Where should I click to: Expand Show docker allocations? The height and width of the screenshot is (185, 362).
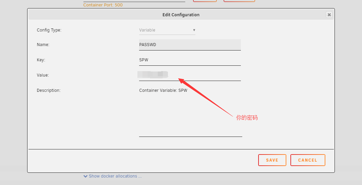click(113, 176)
